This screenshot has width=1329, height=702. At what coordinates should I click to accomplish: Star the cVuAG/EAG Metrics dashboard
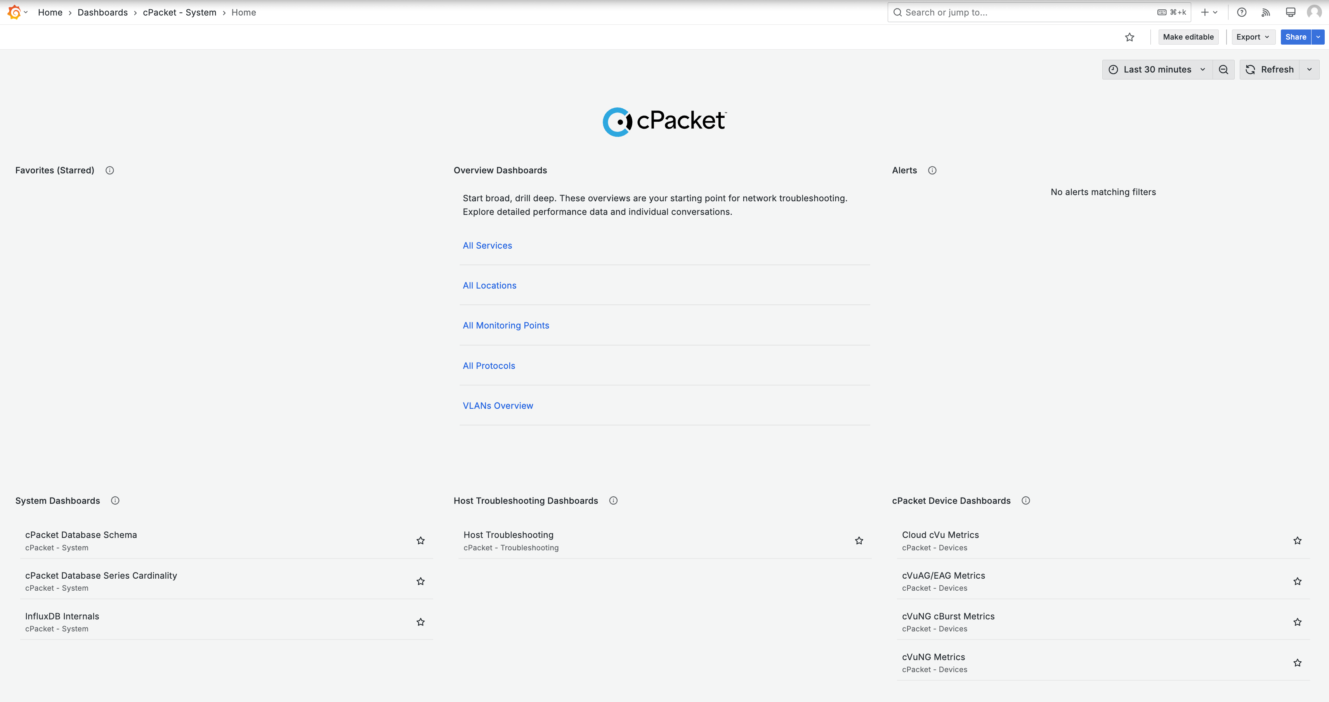pos(1298,581)
